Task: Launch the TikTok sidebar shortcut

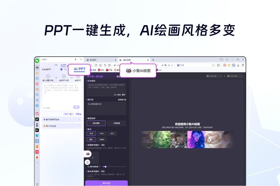Action: tap(37, 119)
